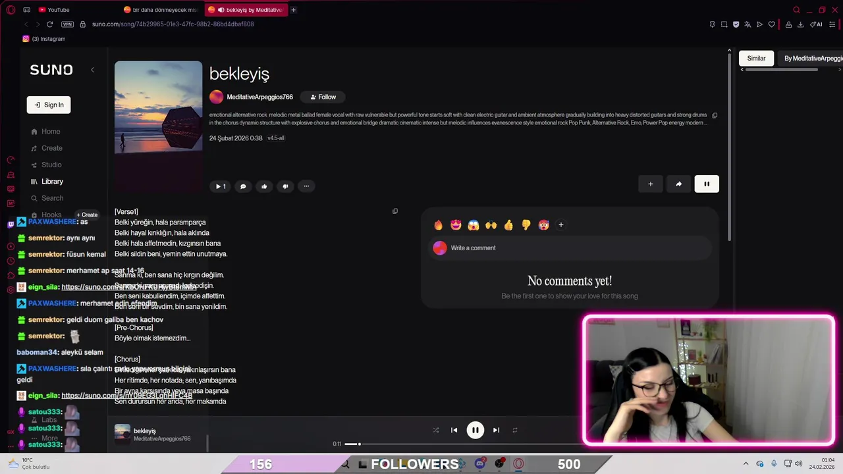Open Library in sidebar
Viewport: 843px width, 474px height.
pos(47,181)
